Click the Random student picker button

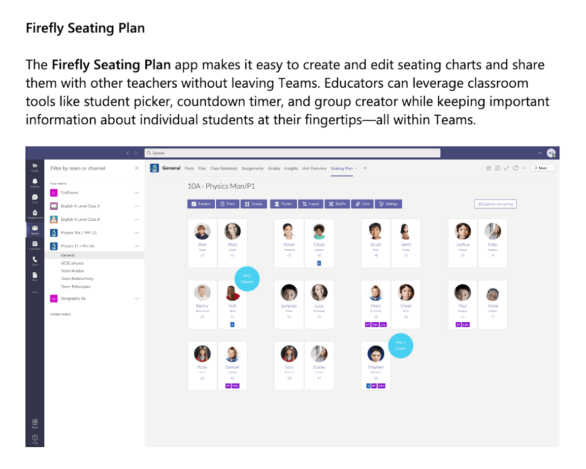pos(201,204)
